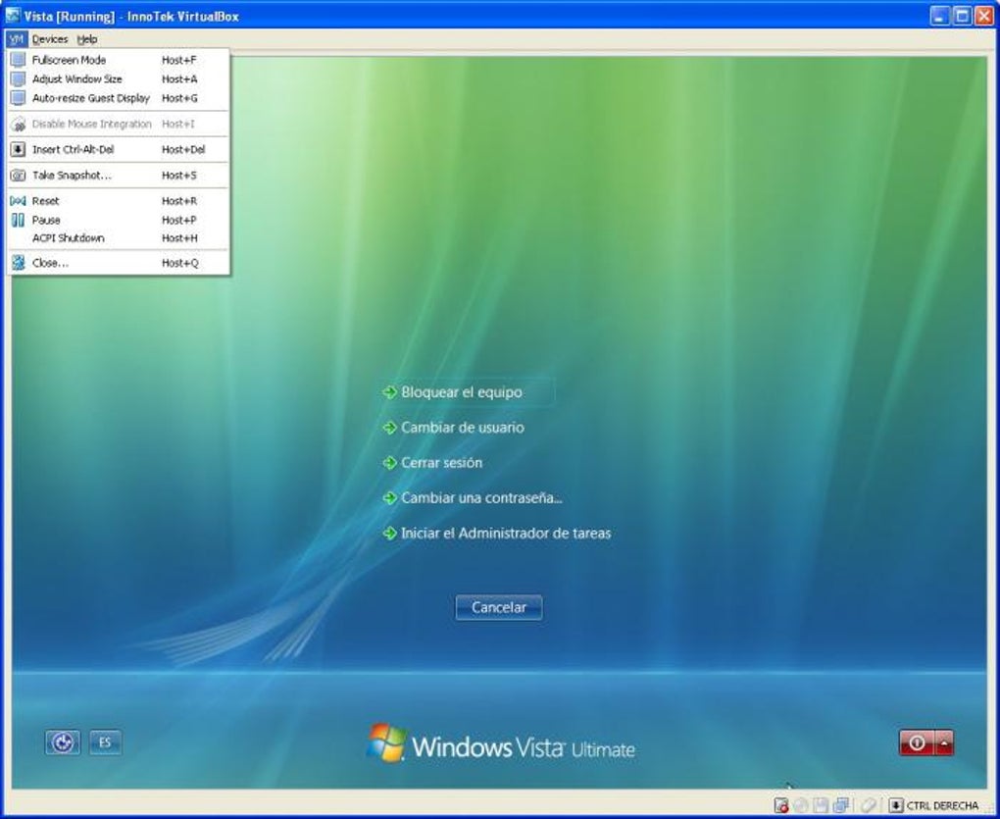Click floppy disk status bar icon
Screen dimensions: 1000x819
tap(821, 805)
